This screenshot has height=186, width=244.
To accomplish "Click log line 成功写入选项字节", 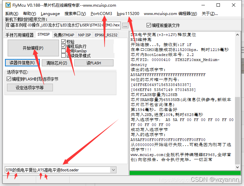I will tap(149, 130).
